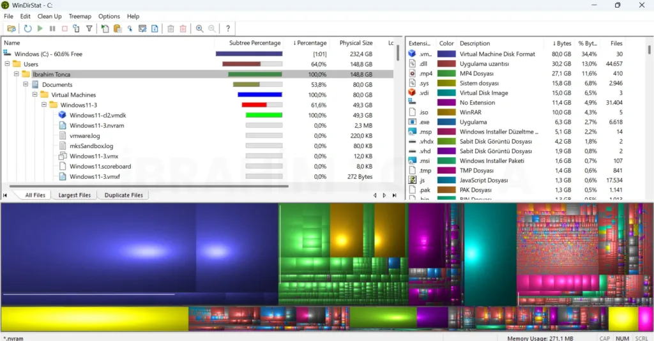The image size is (654, 341).
Task: Click the gray trash can delete icon
Action: click(171, 28)
